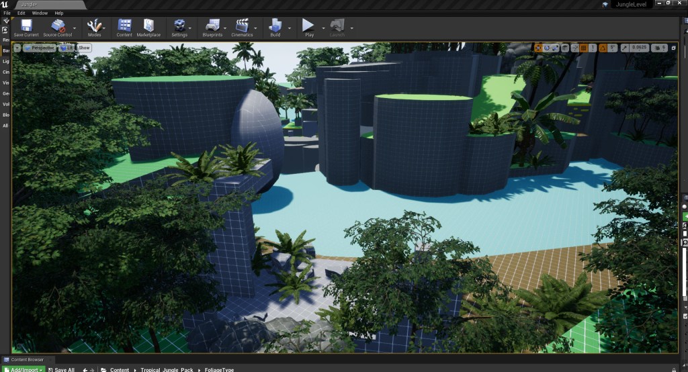Click Tropical_Jungle_Pack in breadcrumb path
This screenshot has height=372, width=688.
(x=167, y=369)
